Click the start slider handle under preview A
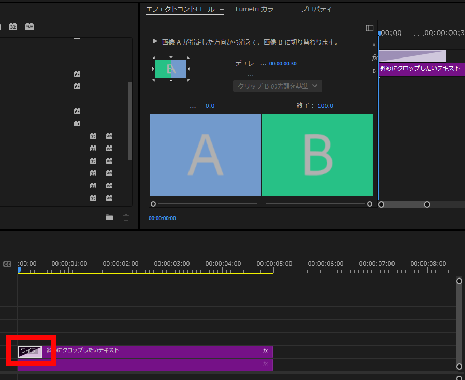 click(x=153, y=204)
